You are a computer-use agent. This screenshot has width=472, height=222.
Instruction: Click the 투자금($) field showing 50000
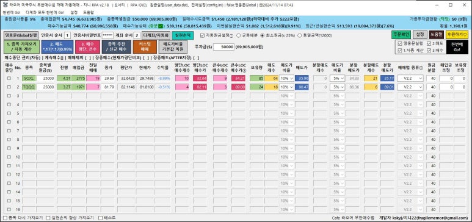coord(223,47)
